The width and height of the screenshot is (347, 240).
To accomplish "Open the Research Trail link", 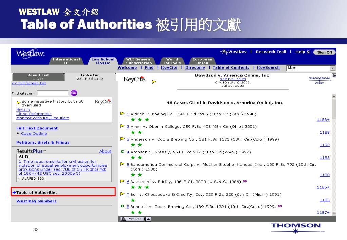I will [271, 52].
